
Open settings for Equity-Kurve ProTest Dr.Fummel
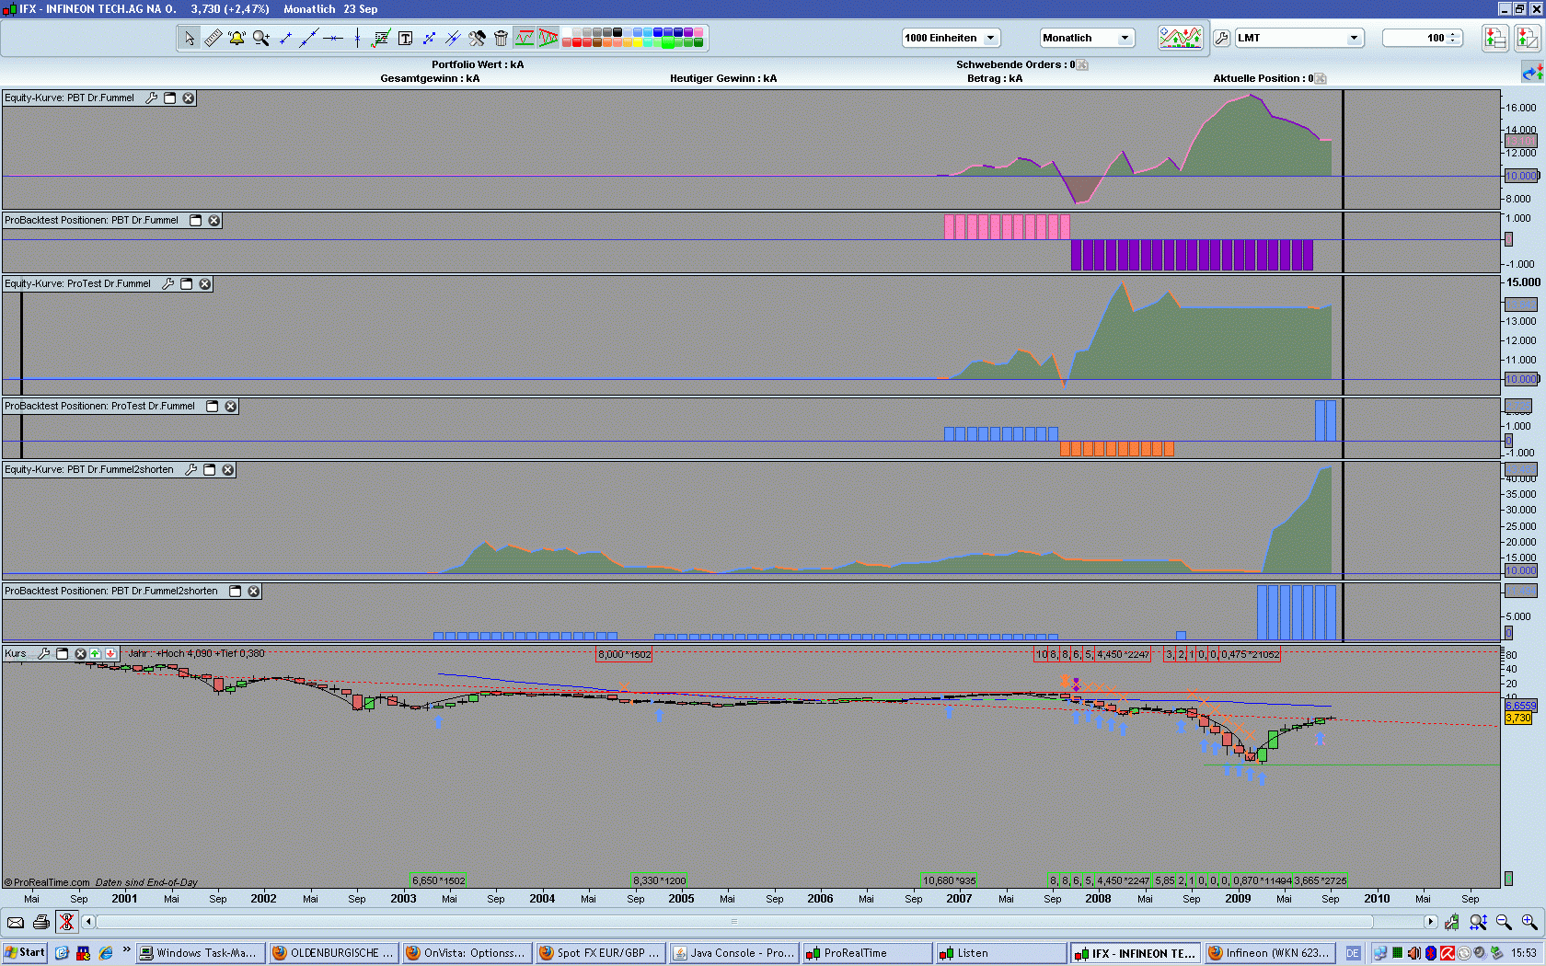(x=168, y=283)
